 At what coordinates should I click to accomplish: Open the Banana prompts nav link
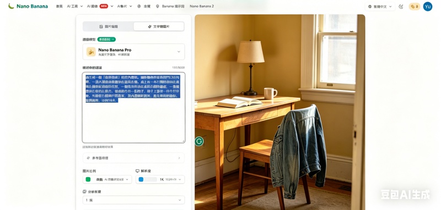pyautogui.click(x=173, y=6)
